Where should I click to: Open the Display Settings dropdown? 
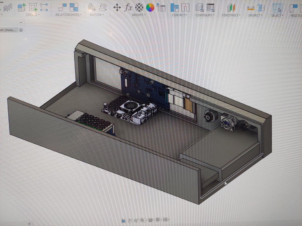[151, 220]
